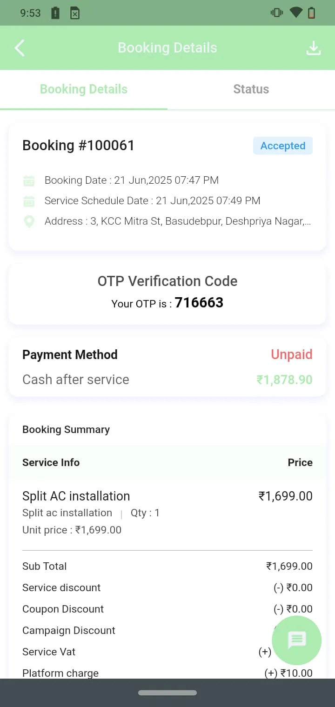The image size is (335, 707).
Task: Tap the address location pin icon
Action: [29, 221]
